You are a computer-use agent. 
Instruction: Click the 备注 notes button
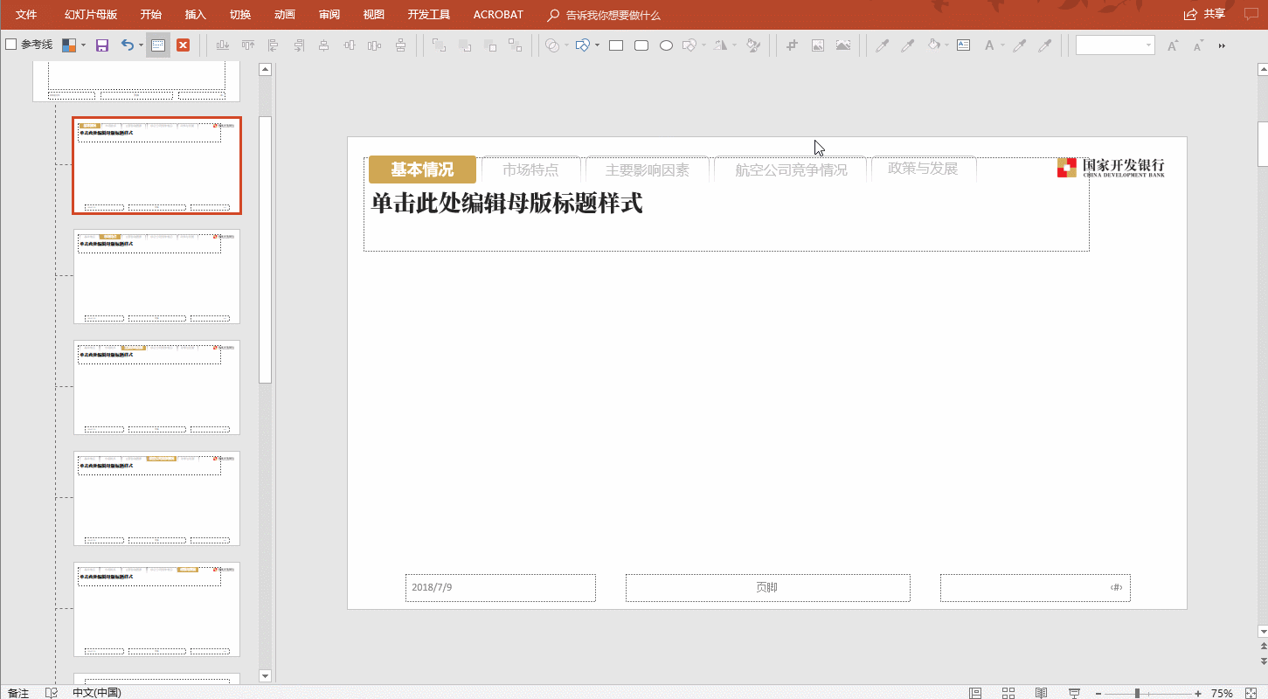coord(18,693)
